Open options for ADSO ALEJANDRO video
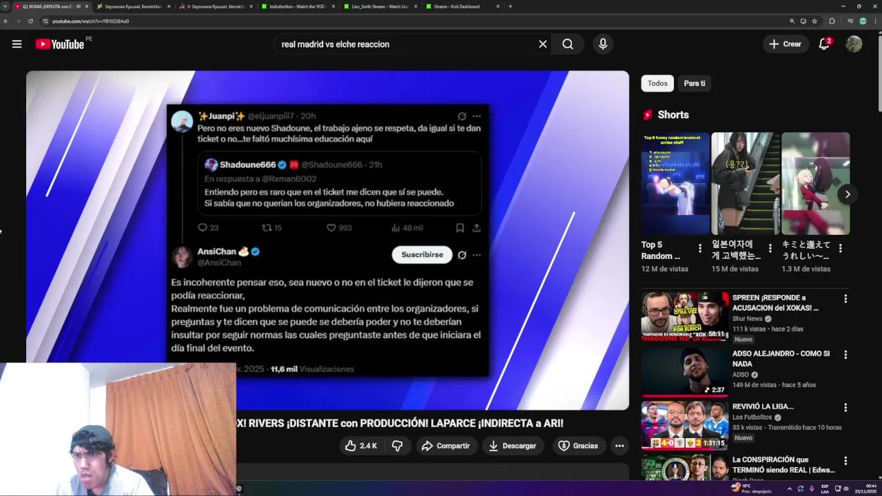882x496 pixels. [845, 355]
